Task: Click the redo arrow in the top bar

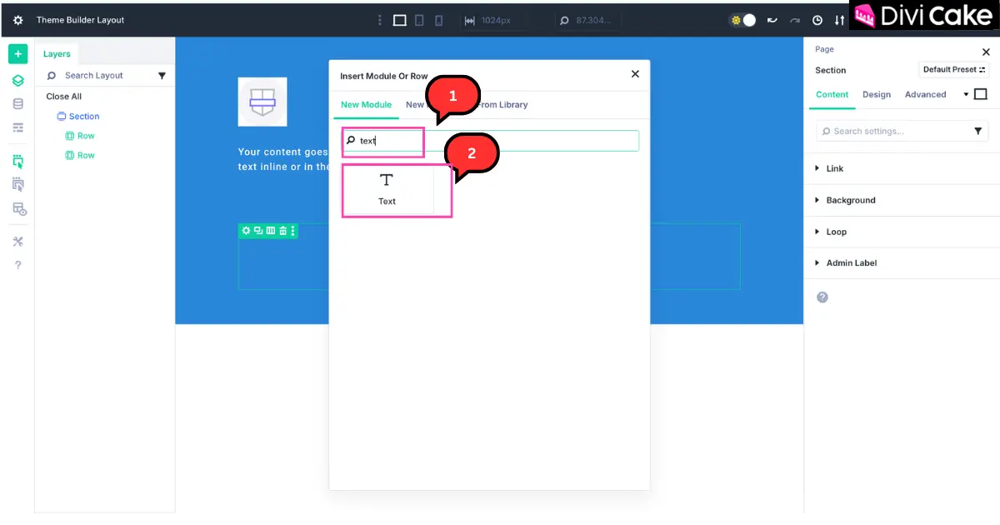Action: click(795, 20)
